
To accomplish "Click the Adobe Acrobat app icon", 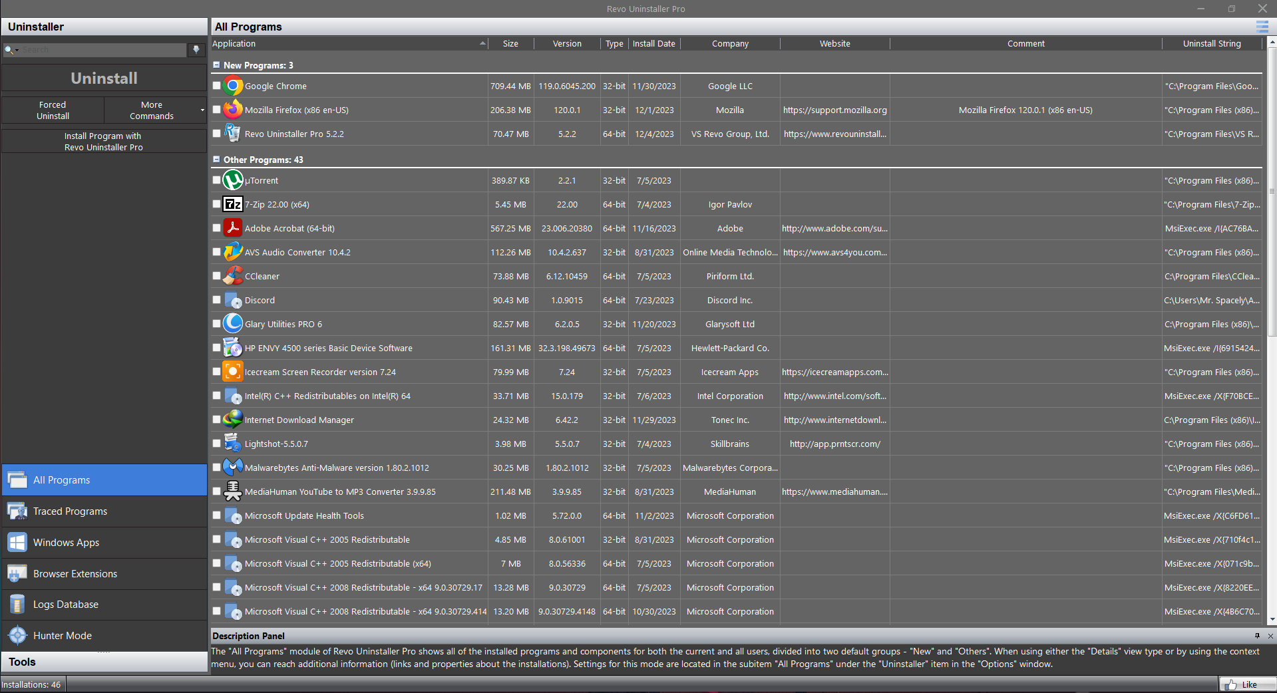I will click(x=233, y=228).
